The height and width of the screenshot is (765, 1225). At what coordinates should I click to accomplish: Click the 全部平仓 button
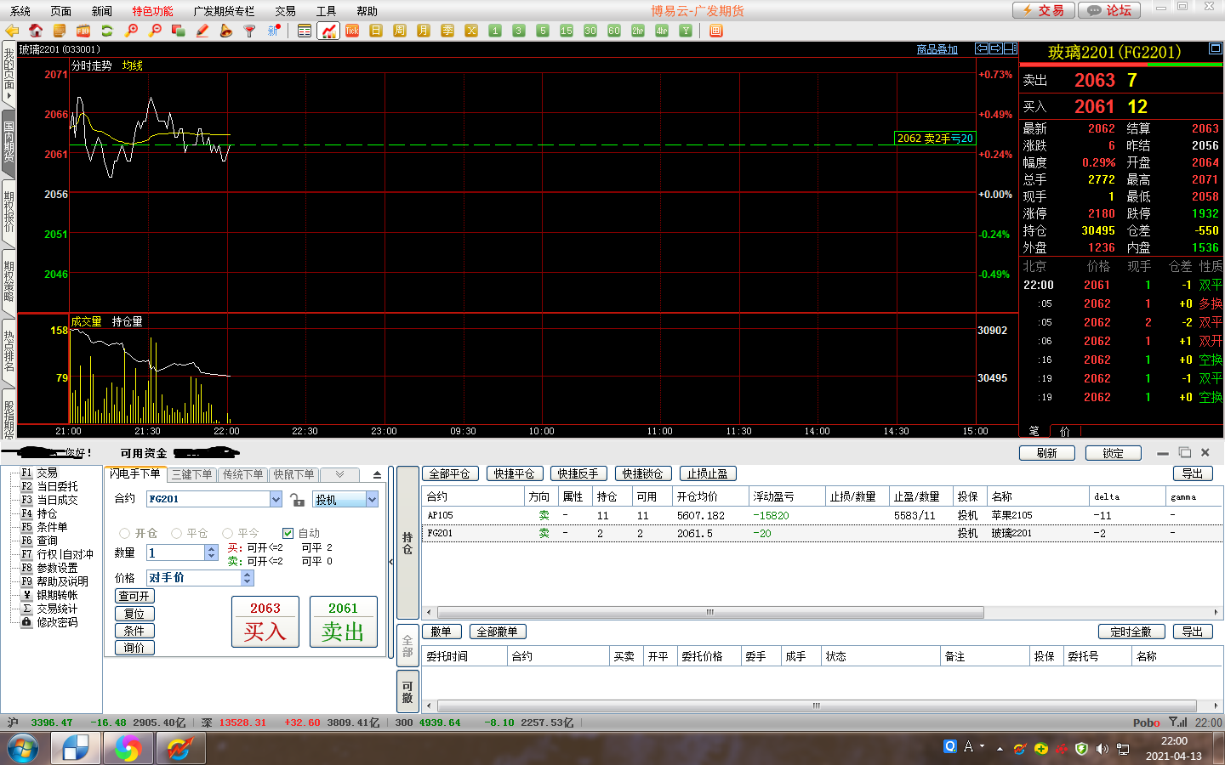(450, 474)
